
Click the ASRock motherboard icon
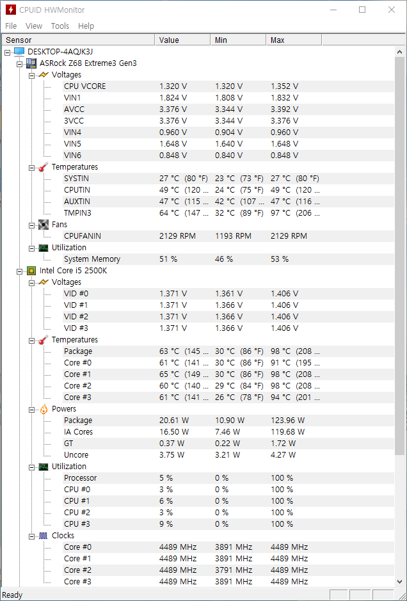coord(31,63)
